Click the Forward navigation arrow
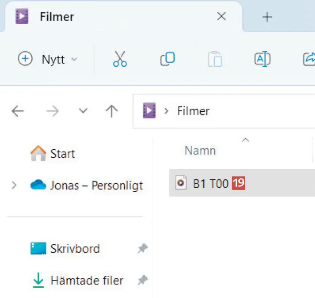Image resolution: width=315 pixels, height=298 pixels. pyautogui.click(x=53, y=111)
